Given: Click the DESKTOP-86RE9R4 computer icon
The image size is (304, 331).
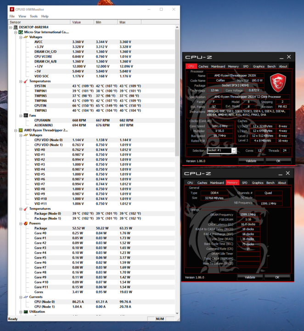Looking at the screenshot, I should click(16, 27).
